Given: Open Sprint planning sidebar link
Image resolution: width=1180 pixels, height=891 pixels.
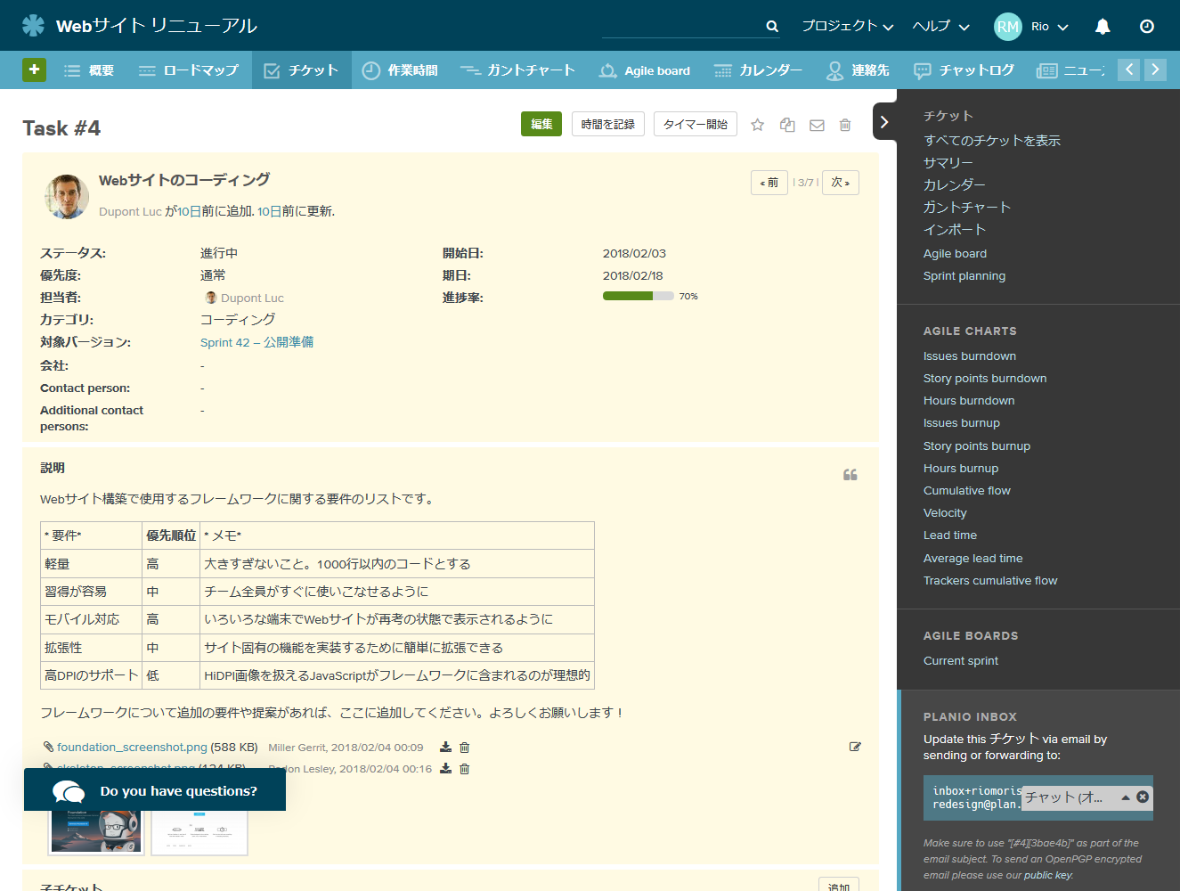Looking at the screenshot, I should 964,276.
